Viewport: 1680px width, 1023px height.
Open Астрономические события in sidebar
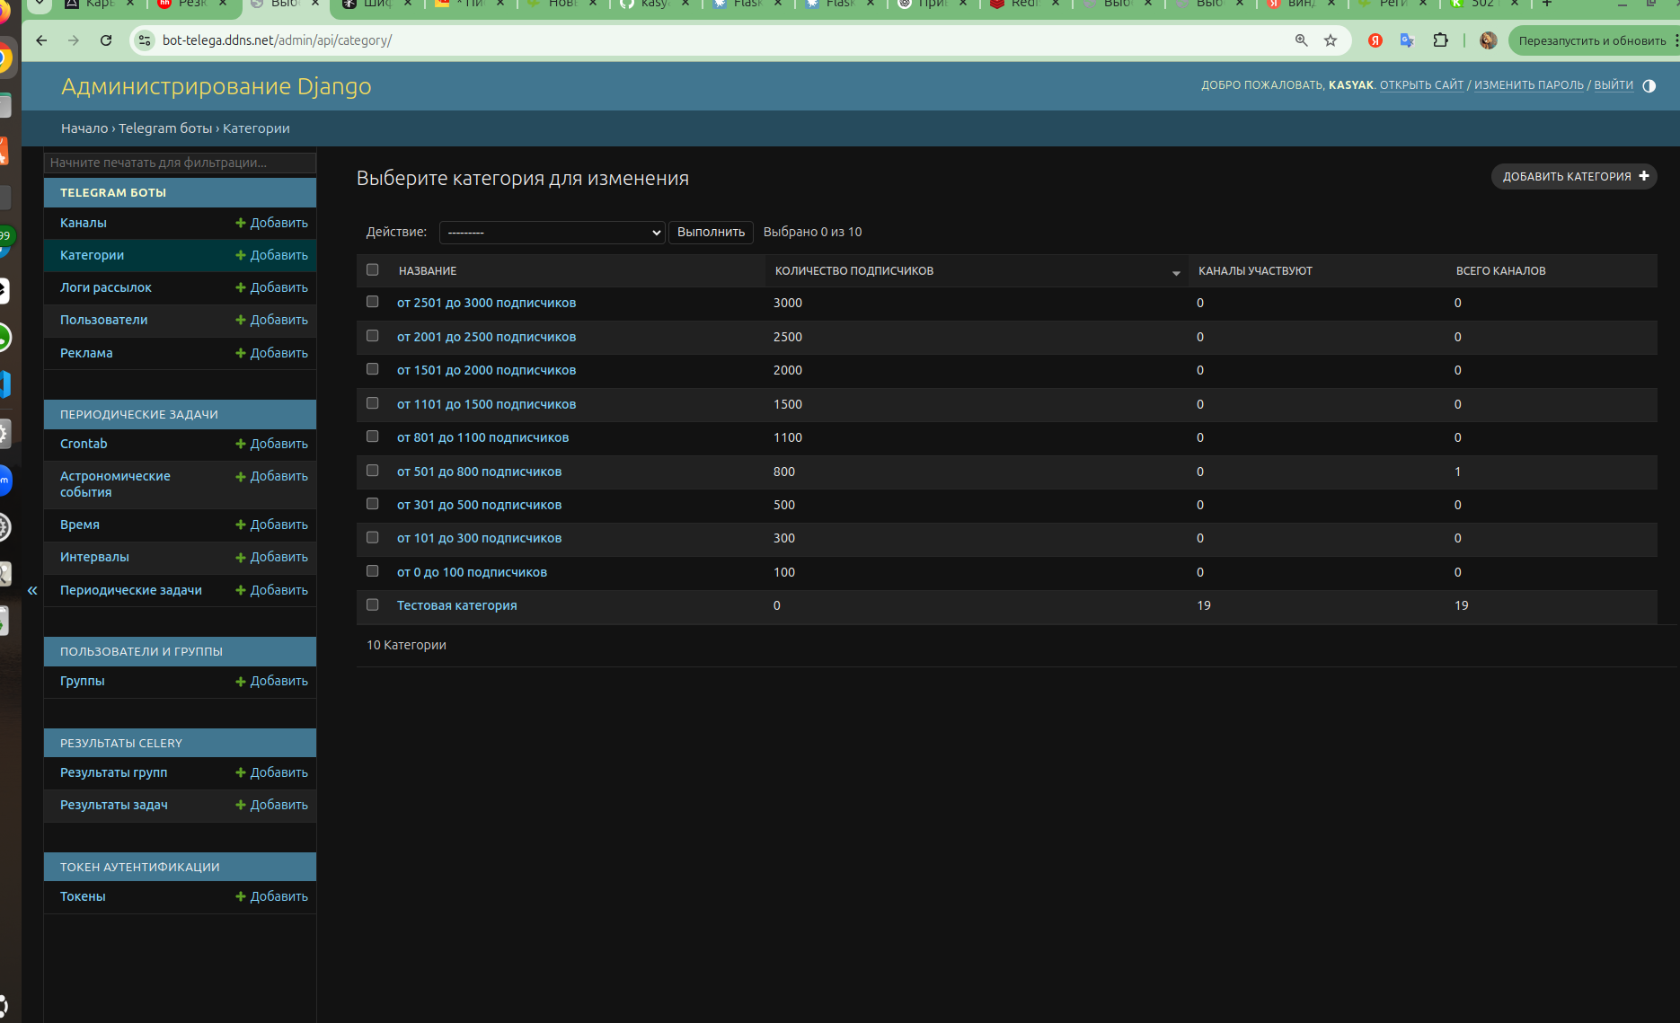click(x=115, y=484)
